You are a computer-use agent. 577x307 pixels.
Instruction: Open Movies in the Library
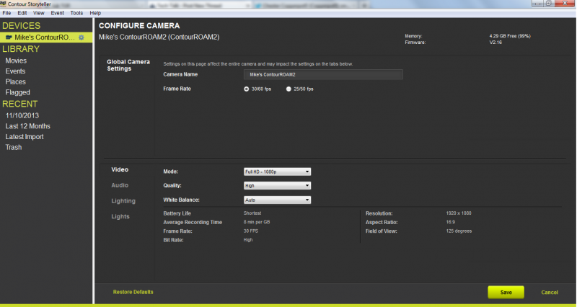[16, 61]
